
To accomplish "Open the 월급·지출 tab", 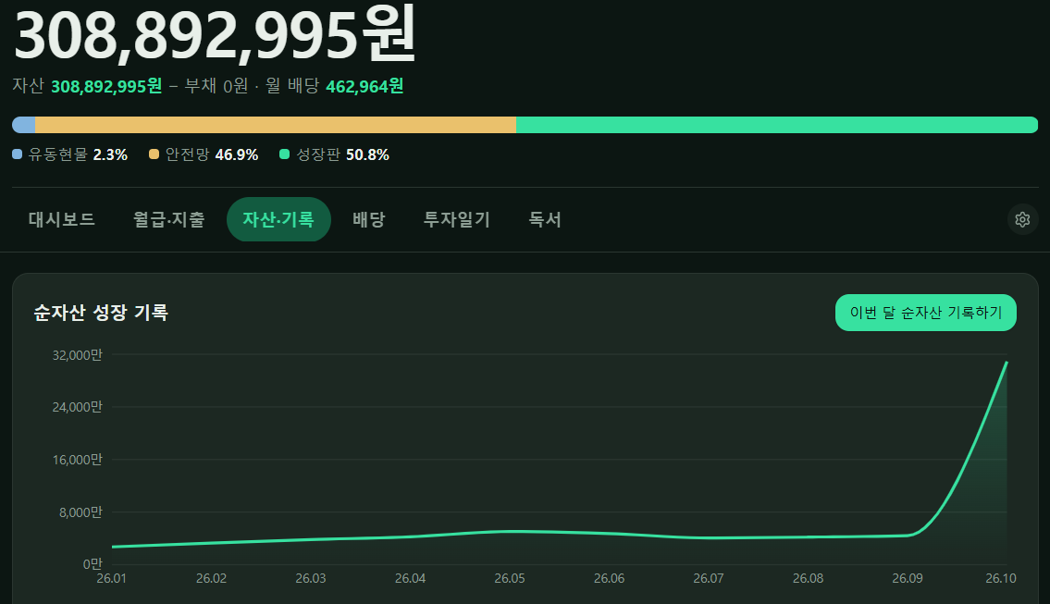I will pos(168,219).
